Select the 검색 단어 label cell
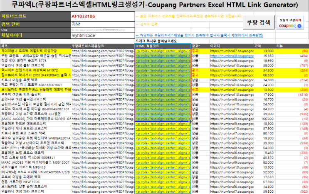Image resolution: width=309 pixels, height=194 pixels. click(36, 25)
